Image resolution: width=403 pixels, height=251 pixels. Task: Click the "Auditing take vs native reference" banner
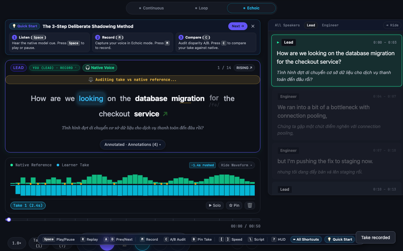[x=133, y=80]
